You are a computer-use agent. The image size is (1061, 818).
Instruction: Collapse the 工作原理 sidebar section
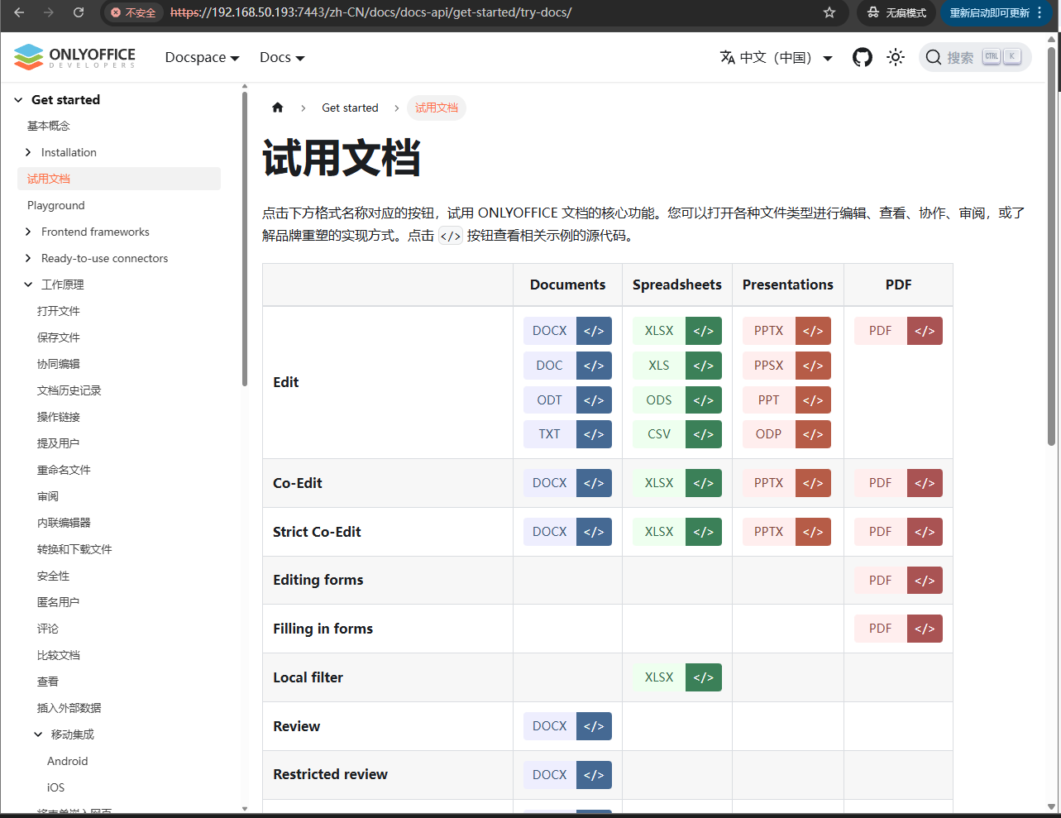tap(28, 285)
